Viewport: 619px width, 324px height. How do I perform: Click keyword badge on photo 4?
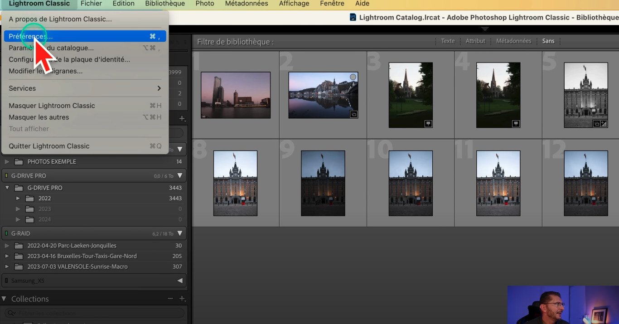[x=515, y=124]
